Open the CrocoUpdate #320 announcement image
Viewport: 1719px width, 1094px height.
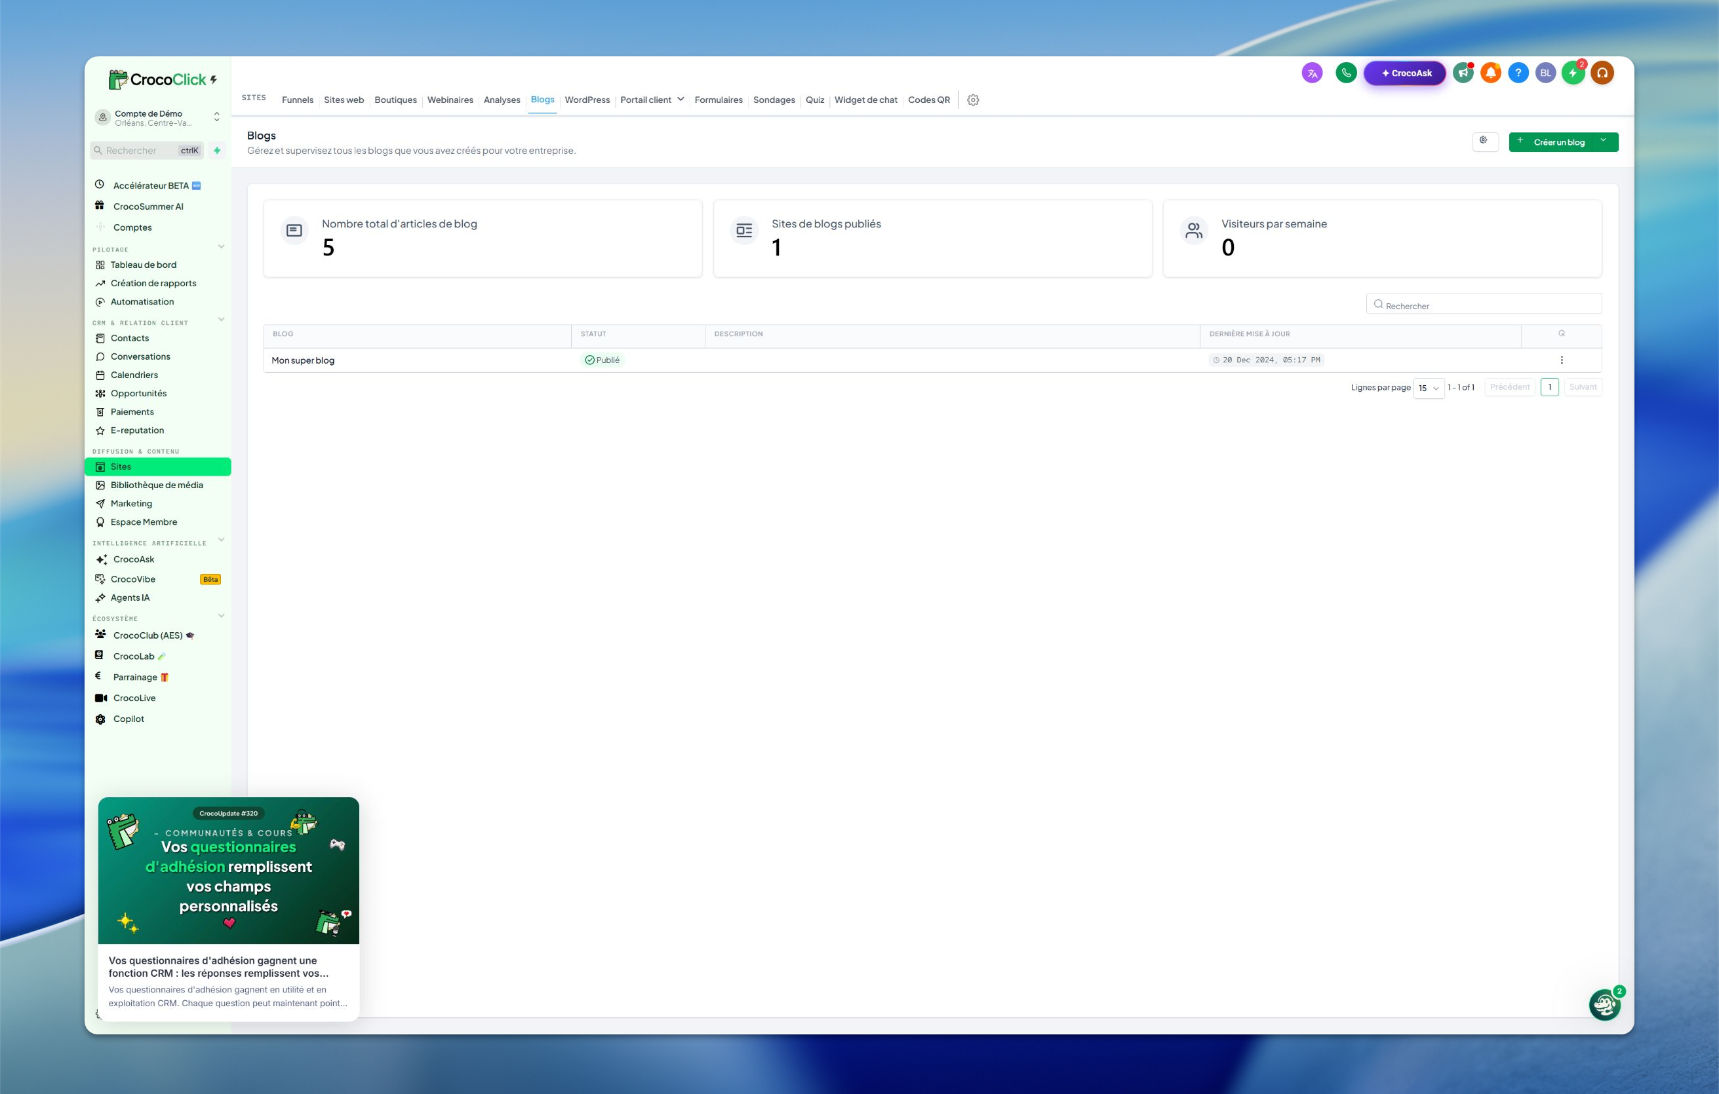point(228,871)
